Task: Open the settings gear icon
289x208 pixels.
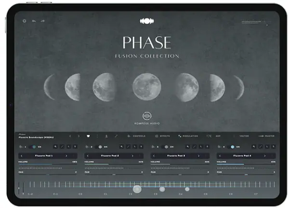Action: 25,21
